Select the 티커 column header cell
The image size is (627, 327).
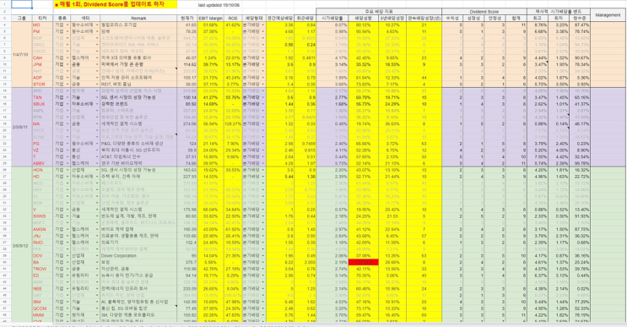[42, 19]
